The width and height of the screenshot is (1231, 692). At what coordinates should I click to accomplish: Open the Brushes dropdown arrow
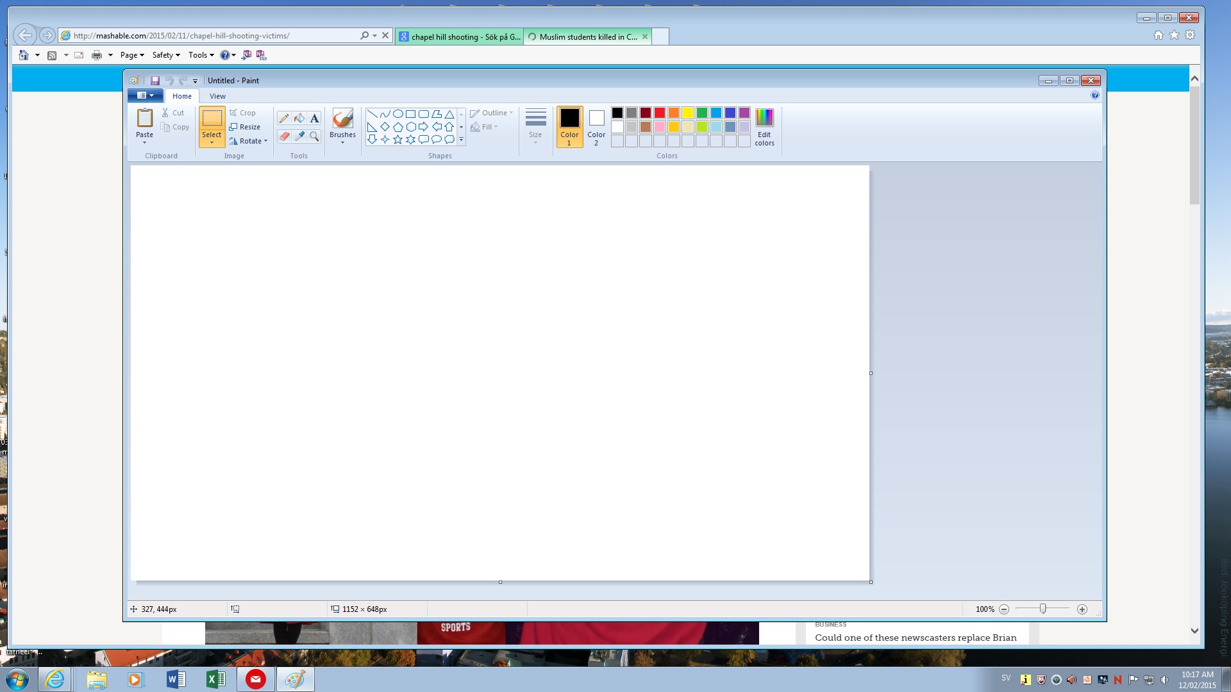[342, 142]
